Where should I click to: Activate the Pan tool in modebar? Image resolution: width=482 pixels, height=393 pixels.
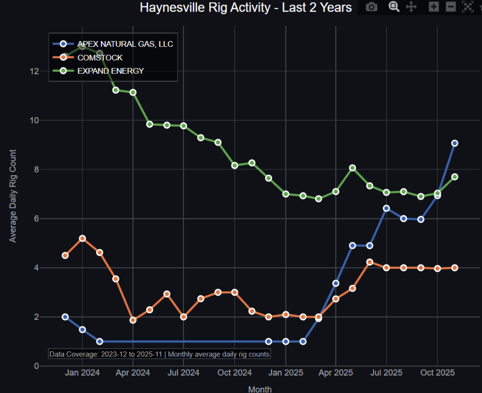(x=411, y=7)
